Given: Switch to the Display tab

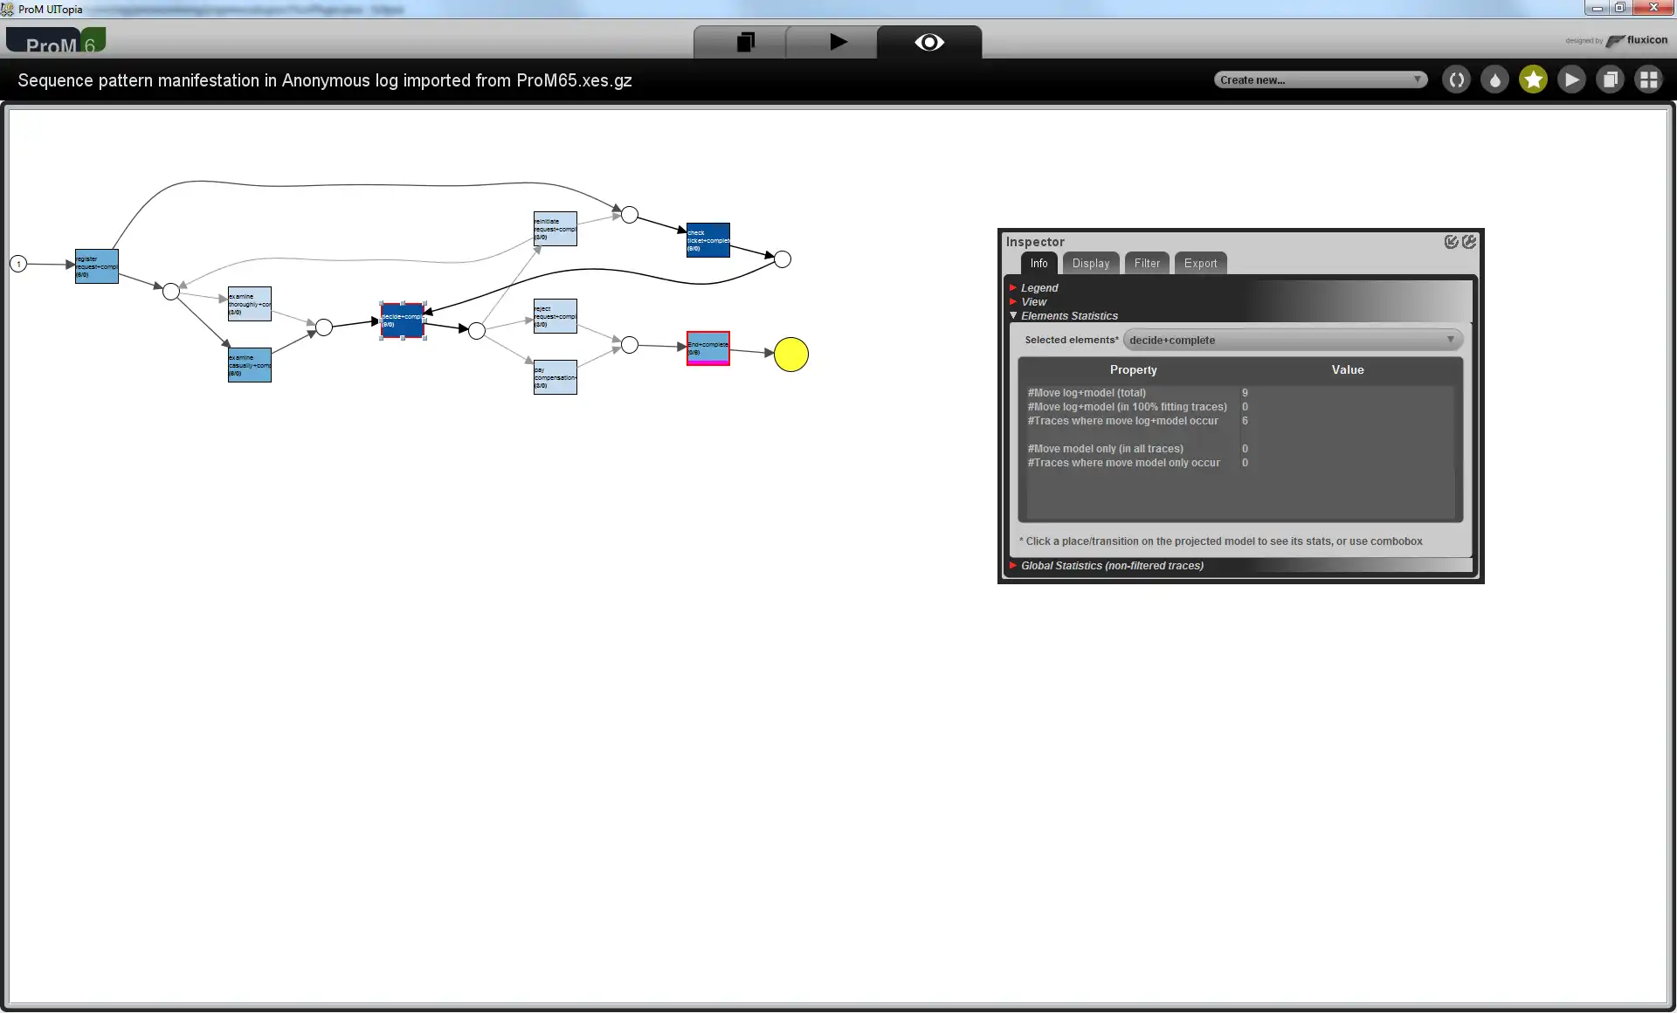Looking at the screenshot, I should coord(1090,262).
